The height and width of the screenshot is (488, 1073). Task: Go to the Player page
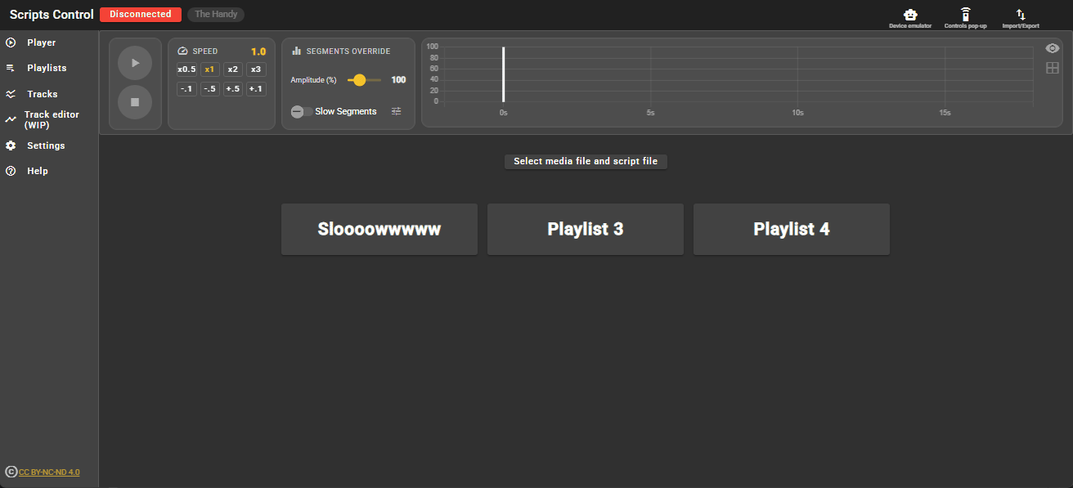click(x=49, y=43)
